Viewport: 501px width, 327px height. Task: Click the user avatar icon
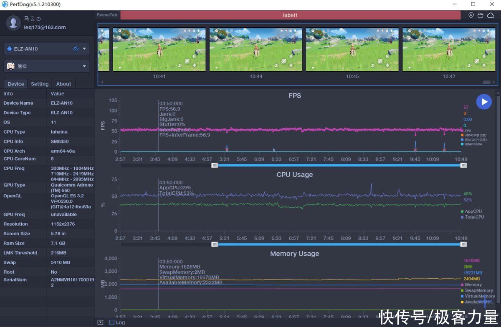pyautogui.click(x=14, y=23)
